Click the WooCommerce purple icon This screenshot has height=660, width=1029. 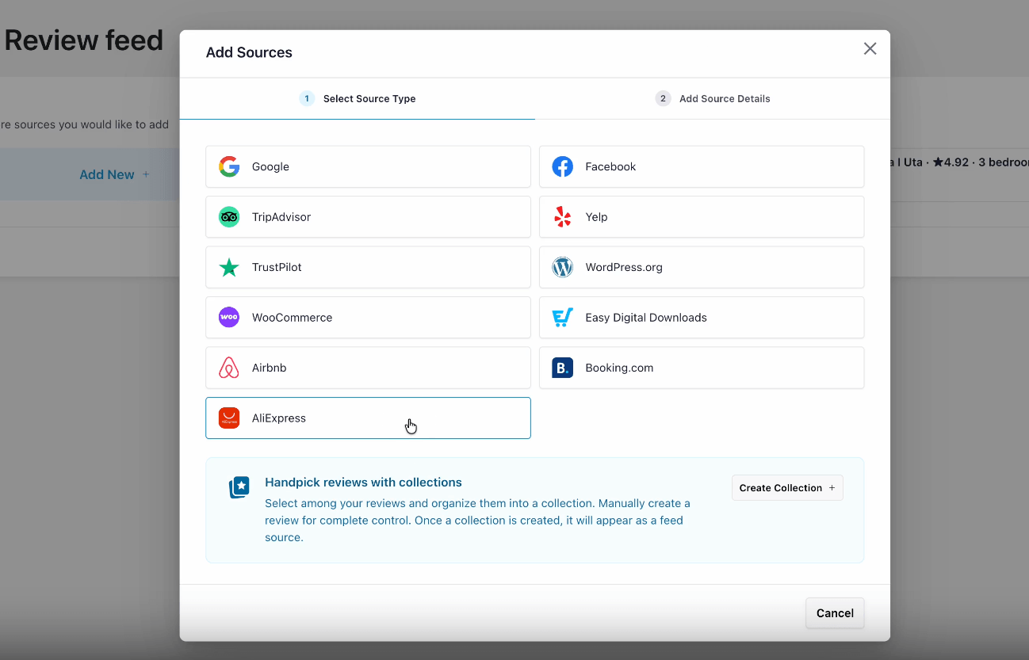(x=229, y=318)
